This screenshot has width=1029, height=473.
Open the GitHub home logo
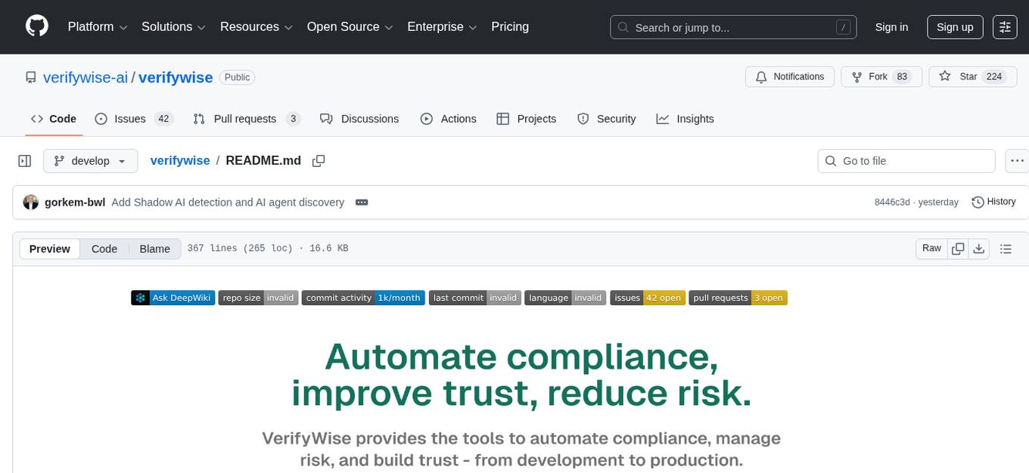pos(36,26)
